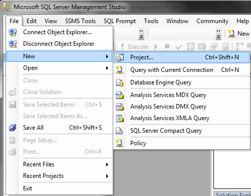
Task: Open the Tools menu
Action: click(x=151, y=21)
